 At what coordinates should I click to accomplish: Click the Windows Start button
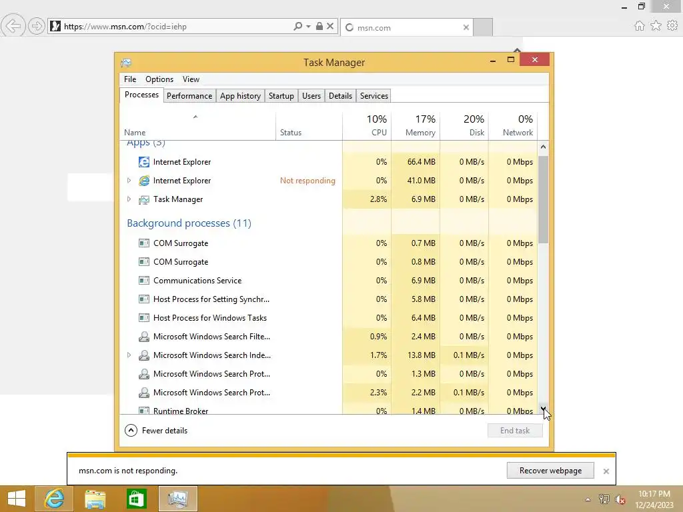[17, 499]
